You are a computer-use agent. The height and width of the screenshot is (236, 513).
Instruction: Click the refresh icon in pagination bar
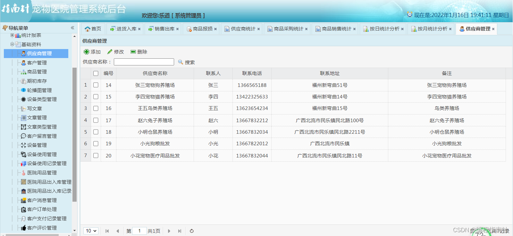click(192, 231)
